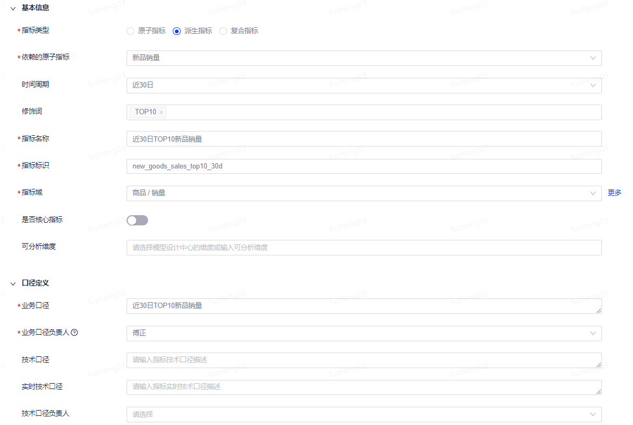
Task: Click the 业务口径 textarea resize handle
Action: pos(598,310)
